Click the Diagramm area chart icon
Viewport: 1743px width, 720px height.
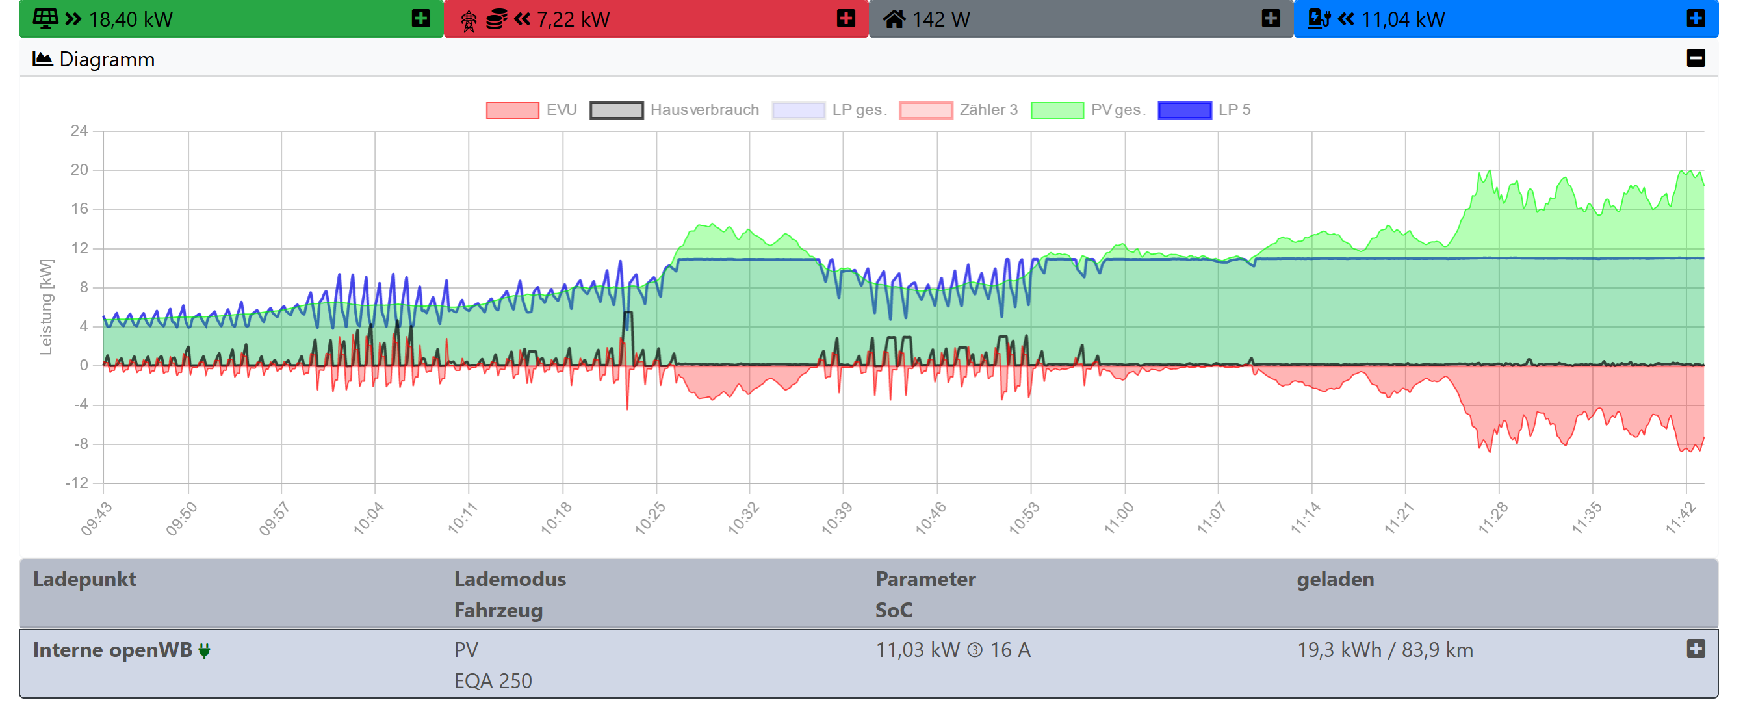point(43,59)
